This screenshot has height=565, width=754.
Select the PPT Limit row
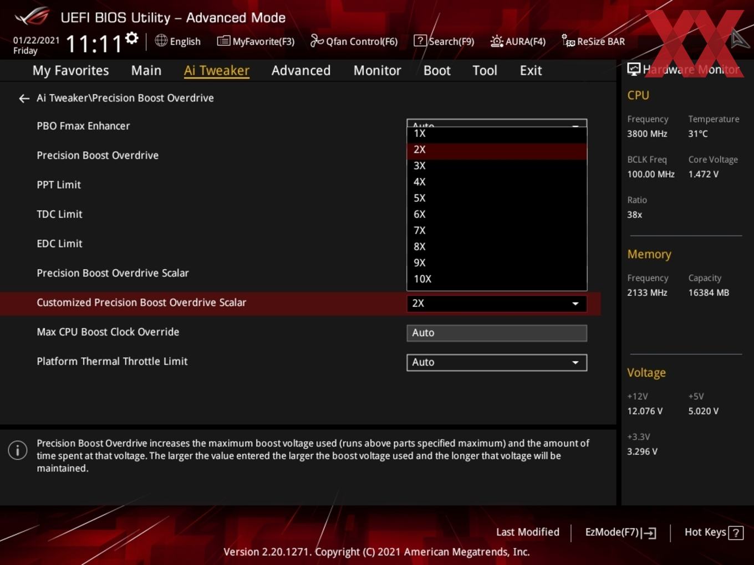click(x=59, y=185)
